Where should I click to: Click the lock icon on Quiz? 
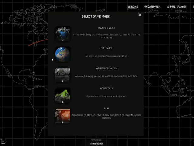[x=63, y=122]
